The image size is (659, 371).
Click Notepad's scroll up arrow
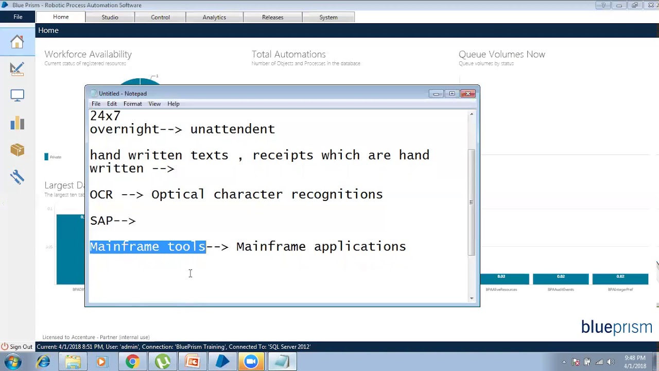471,114
